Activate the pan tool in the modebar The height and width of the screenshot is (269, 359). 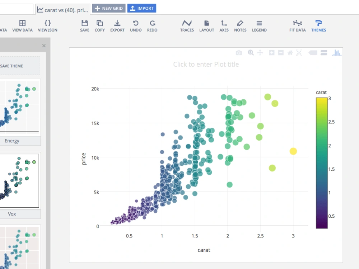tap(260, 53)
